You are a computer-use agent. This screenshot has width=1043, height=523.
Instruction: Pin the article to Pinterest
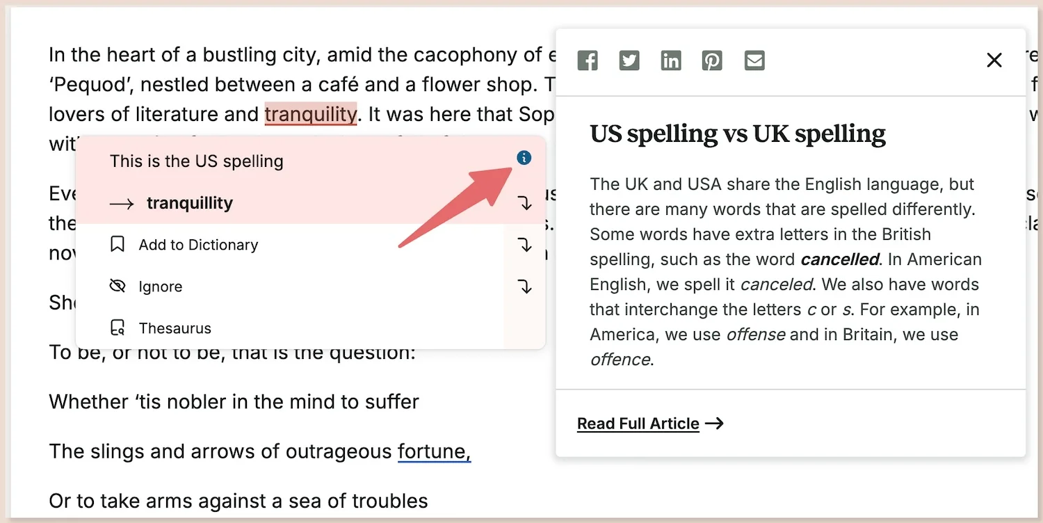coord(712,61)
